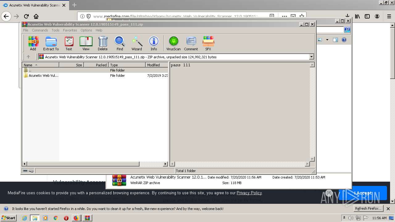Click the Add icon in WinRAR toolbar

[x=33, y=43]
